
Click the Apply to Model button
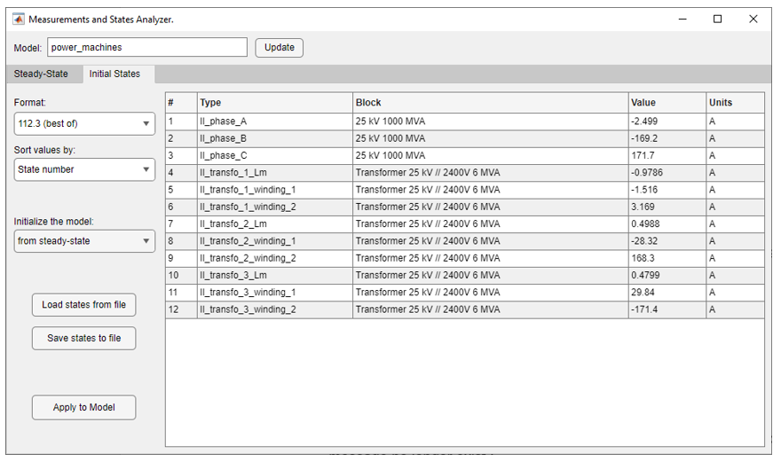click(x=83, y=407)
